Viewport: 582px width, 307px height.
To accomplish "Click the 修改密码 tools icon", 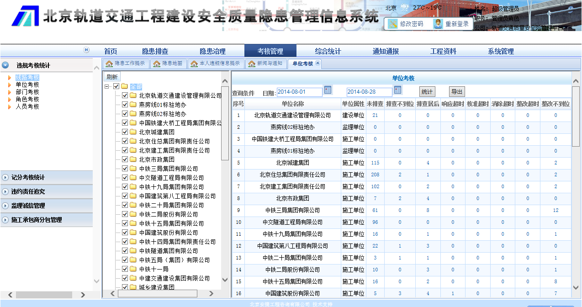I will click(392, 24).
